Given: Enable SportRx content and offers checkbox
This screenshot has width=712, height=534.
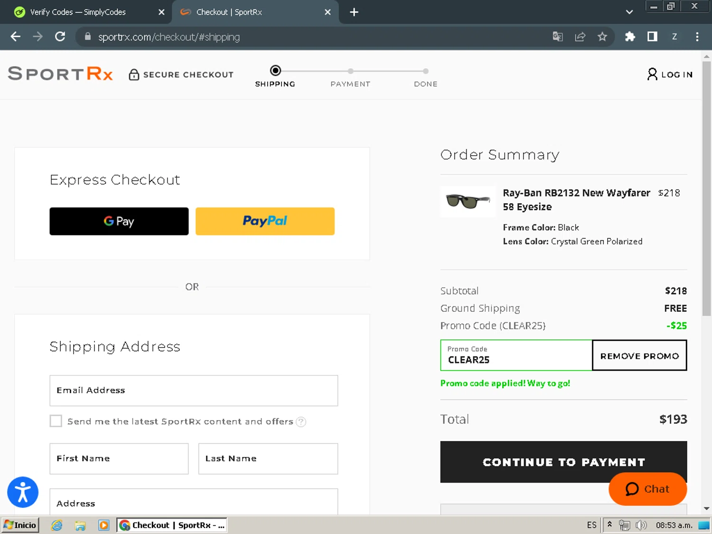Looking at the screenshot, I should (56, 421).
